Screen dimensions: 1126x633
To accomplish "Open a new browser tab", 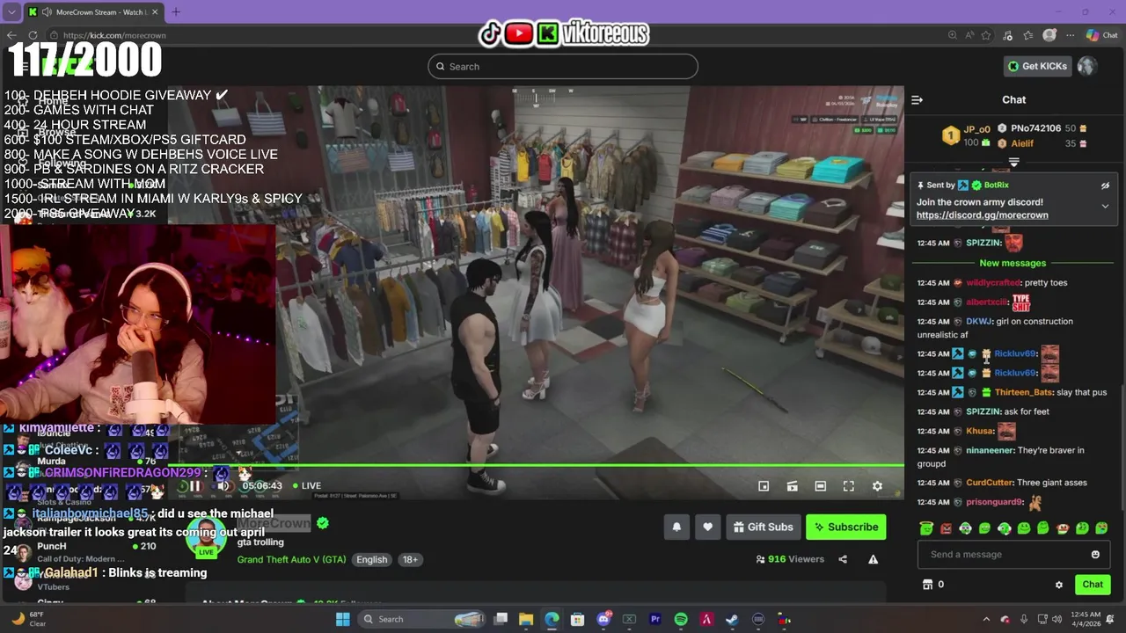I will (x=176, y=12).
